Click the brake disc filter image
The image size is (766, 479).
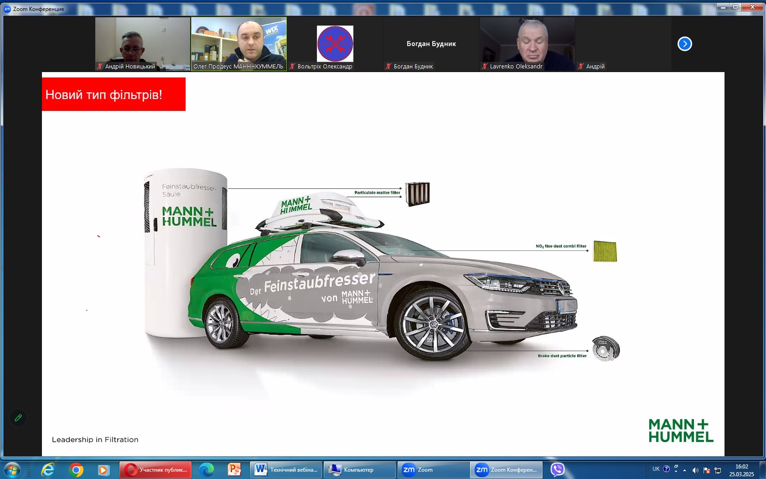pos(606,349)
